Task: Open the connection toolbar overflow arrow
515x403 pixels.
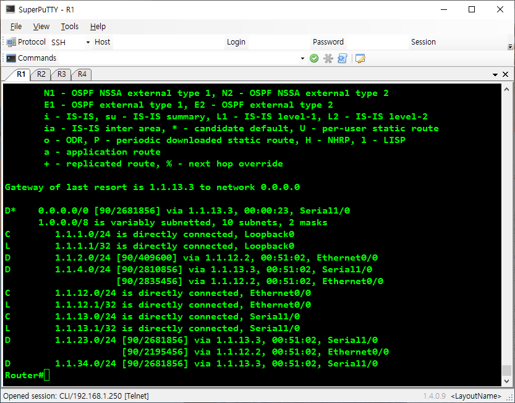Action: point(510,46)
